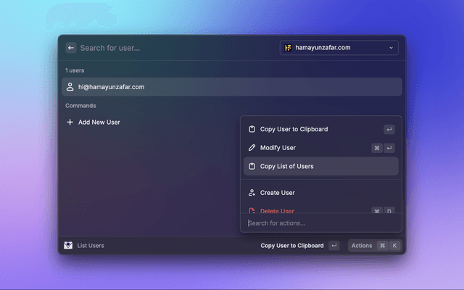The image size is (464, 290).
Task: Click the plus icon beside Add New User
Action: (70, 123)
